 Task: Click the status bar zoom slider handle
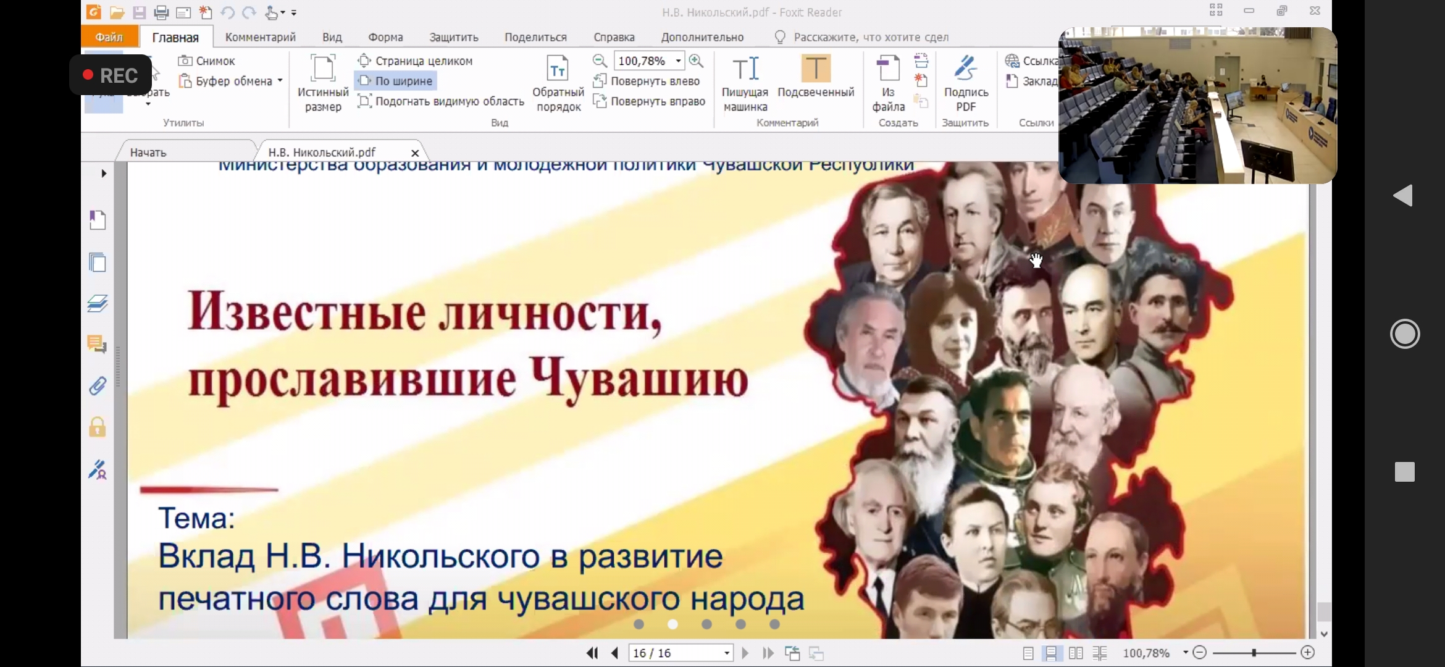pyautogui.click(x=1254, y=653)
